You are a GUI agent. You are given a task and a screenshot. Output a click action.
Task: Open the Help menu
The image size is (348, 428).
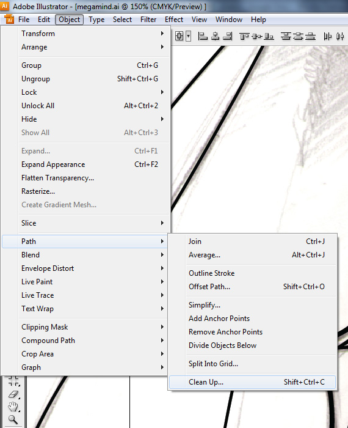(x=258, y=20)
